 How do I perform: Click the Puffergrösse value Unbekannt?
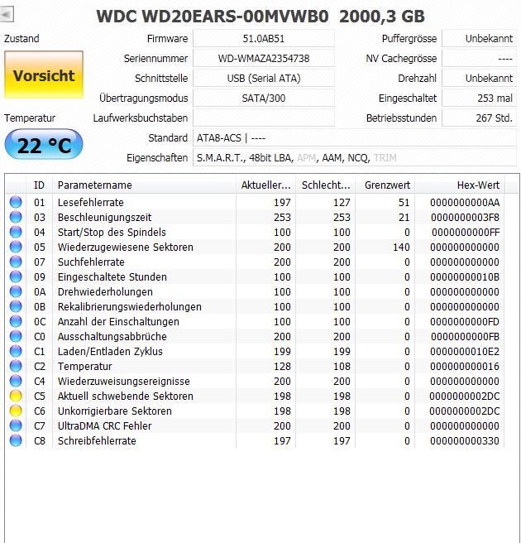click(480, 38)
